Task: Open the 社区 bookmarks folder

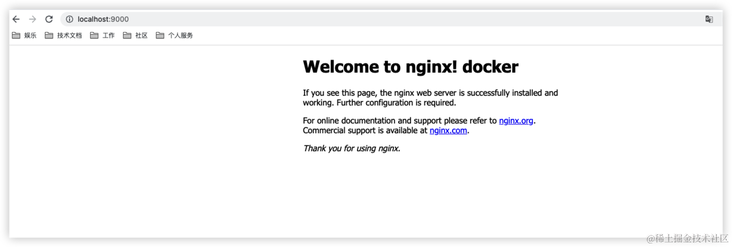Action: coord(135,36)
